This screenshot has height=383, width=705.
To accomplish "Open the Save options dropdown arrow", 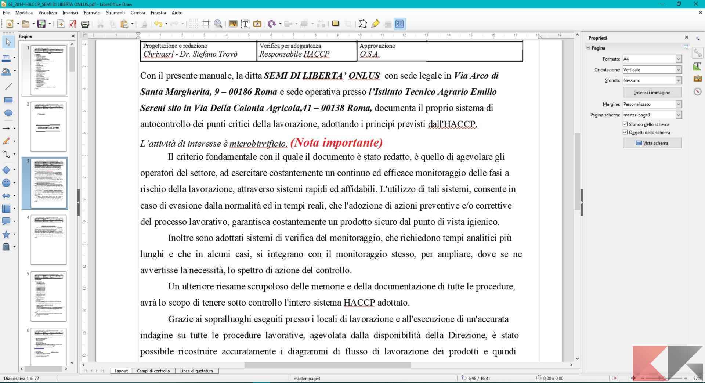I will [49, 24].
